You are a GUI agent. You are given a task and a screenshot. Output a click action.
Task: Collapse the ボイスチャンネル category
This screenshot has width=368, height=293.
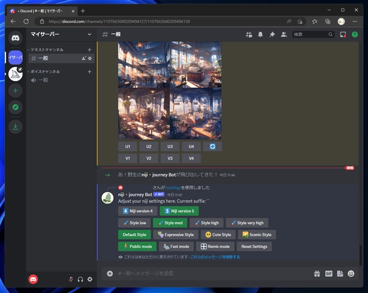(45, 72)
